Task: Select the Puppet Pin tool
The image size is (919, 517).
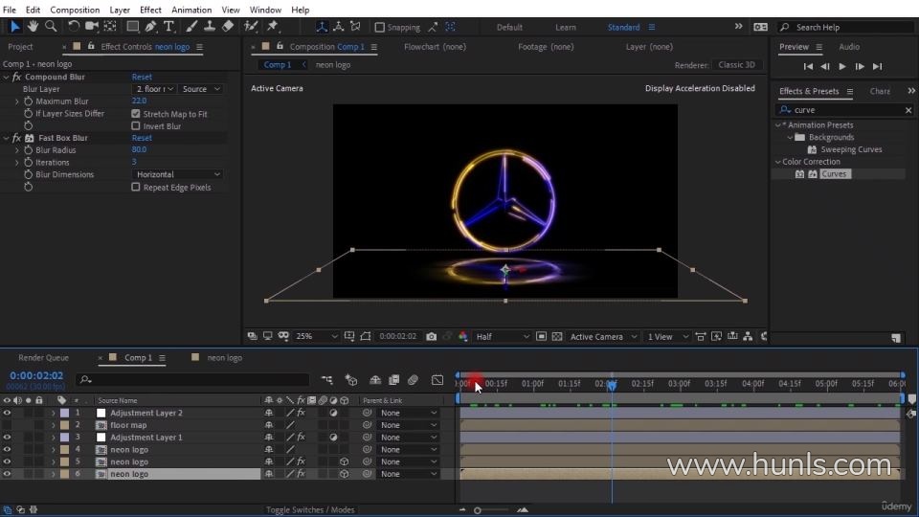Action: (x=273, y=26)
